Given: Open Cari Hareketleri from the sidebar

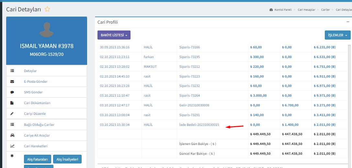Looking at the screenshot, I should [36, 146].
